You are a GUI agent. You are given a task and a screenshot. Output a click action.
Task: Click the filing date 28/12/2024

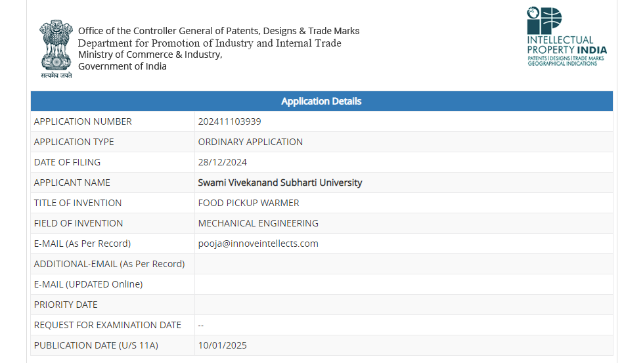point(223,162)
